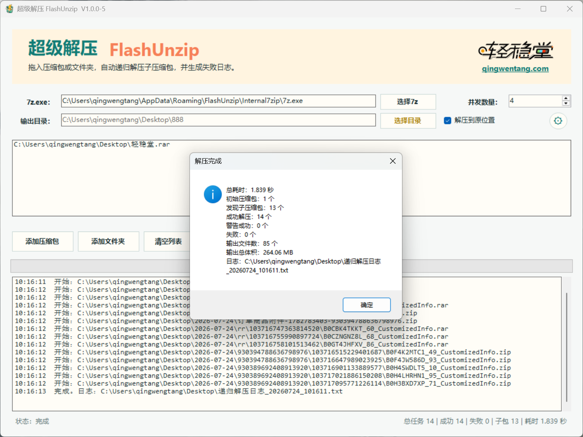Click the 7z.exe path input field
Viewport: 583px width, 437px height.
218,101
